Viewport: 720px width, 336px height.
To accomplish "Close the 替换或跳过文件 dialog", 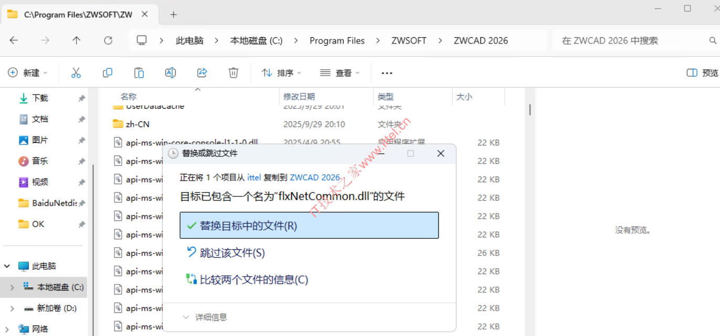I will 441,153.
